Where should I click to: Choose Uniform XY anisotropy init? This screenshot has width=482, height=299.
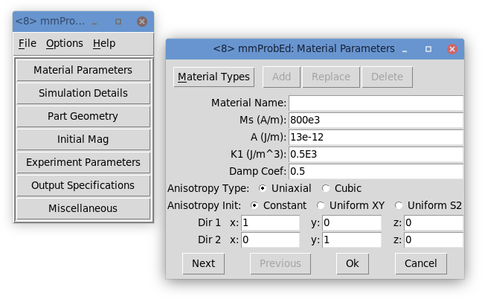[x=321, y=205]
